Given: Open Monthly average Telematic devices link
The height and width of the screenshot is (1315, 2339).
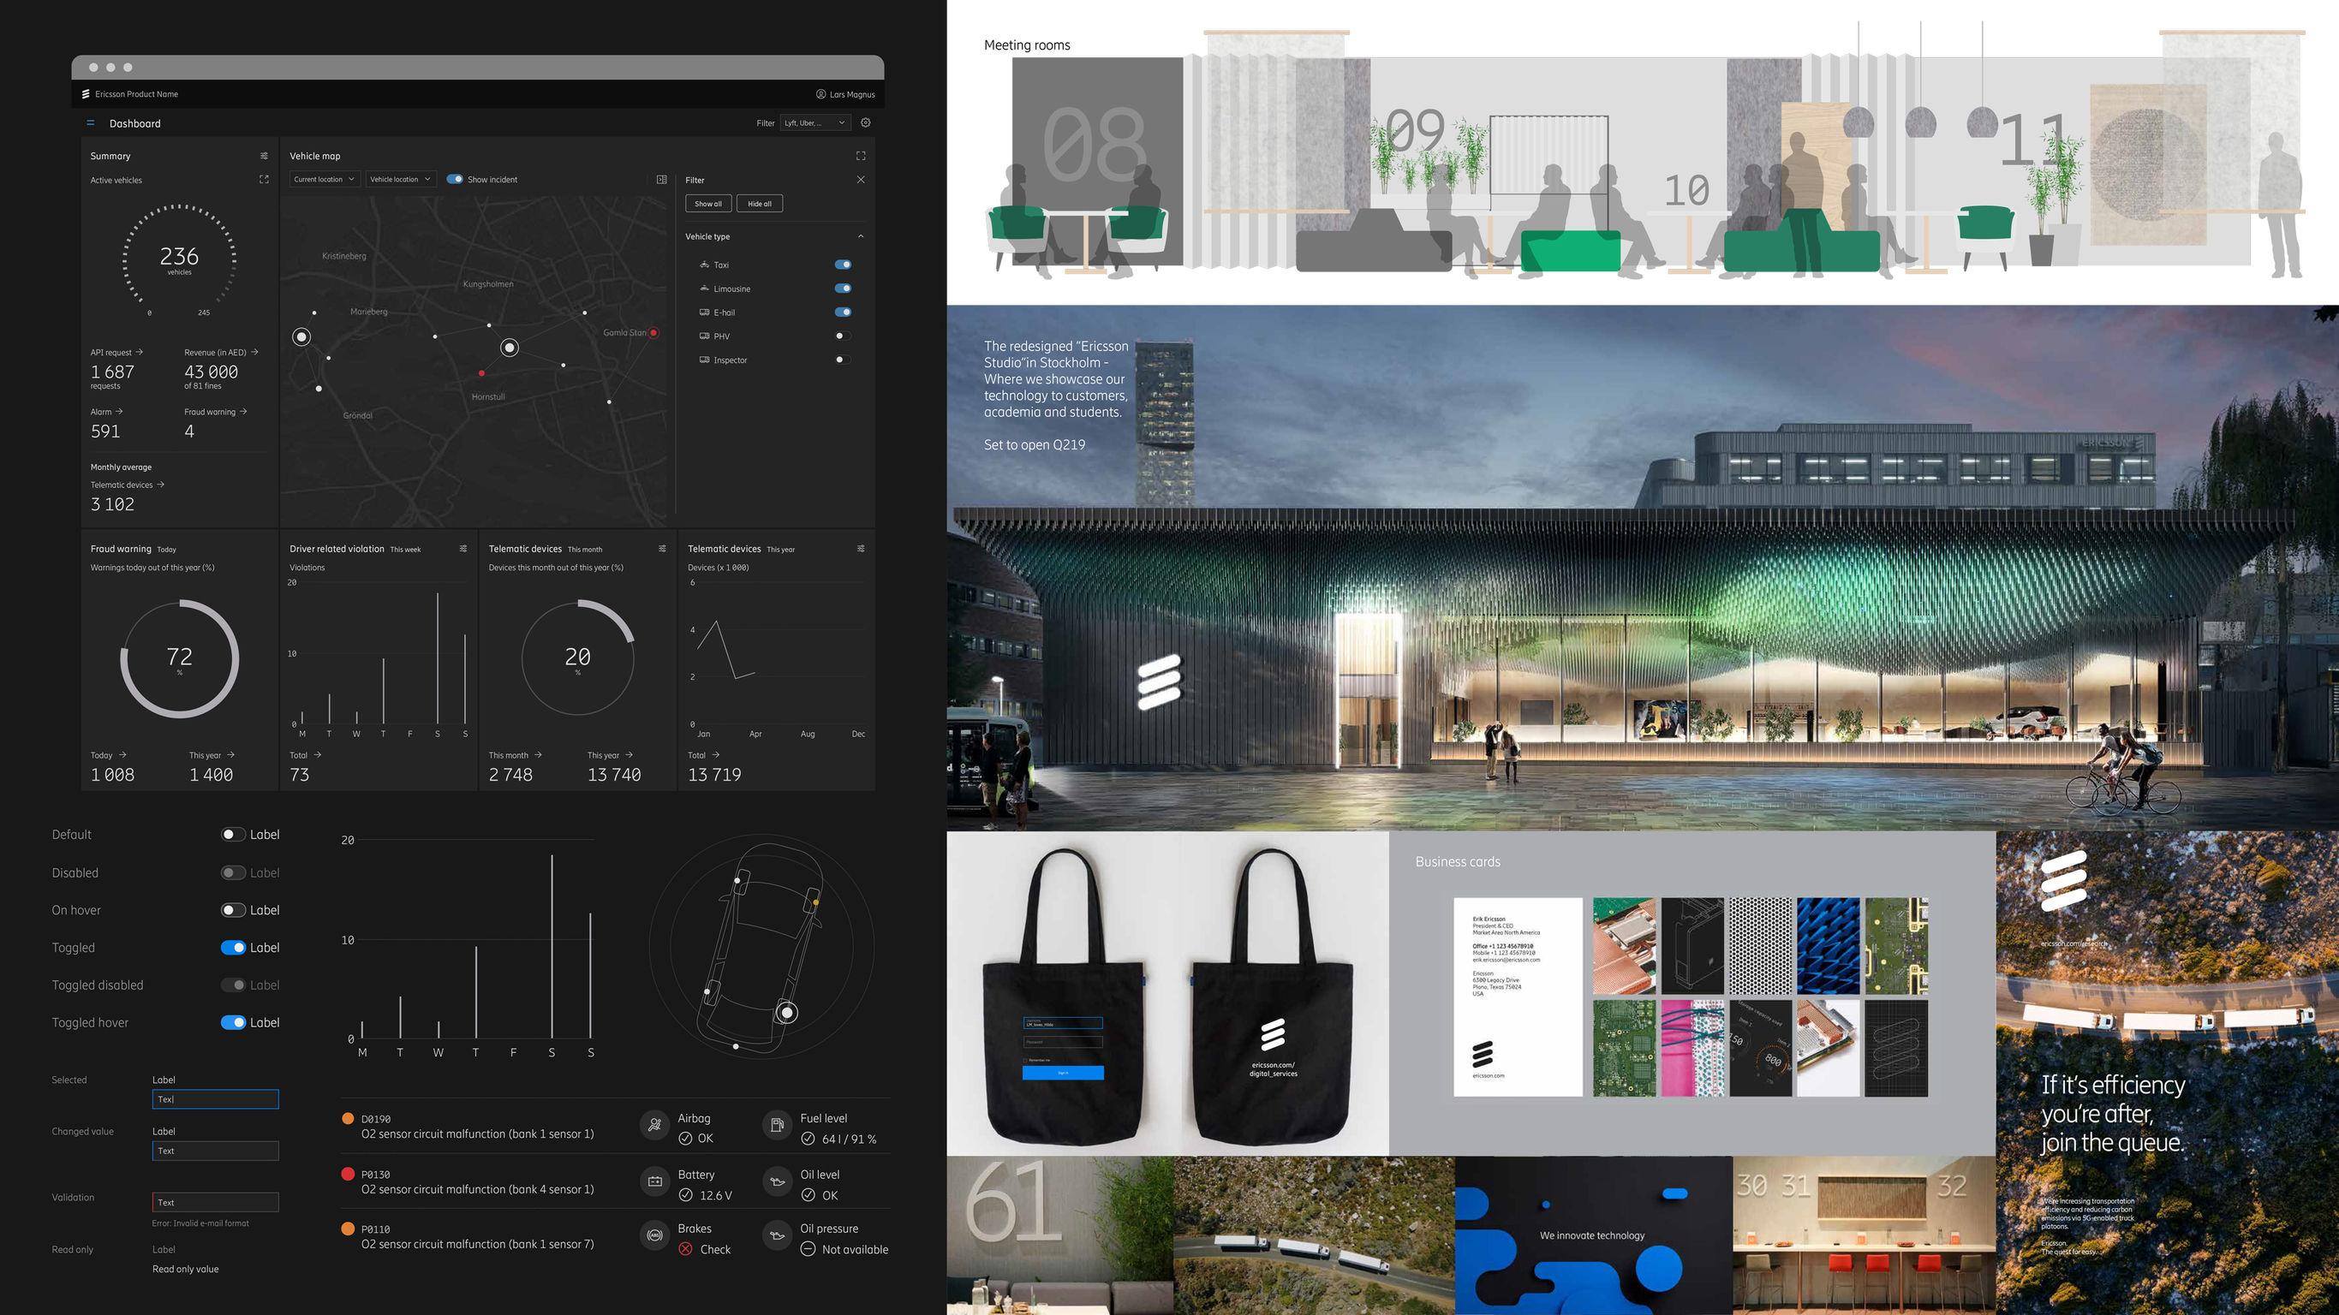Looking at the screenshot, I should point(127,485).
